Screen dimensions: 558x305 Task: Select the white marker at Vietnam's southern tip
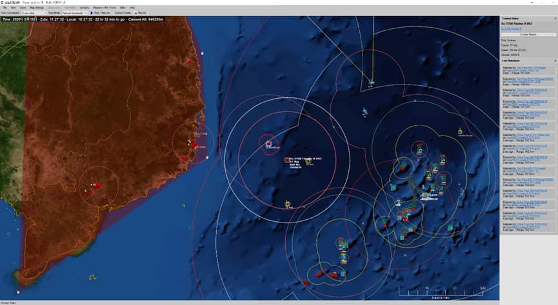18,292
